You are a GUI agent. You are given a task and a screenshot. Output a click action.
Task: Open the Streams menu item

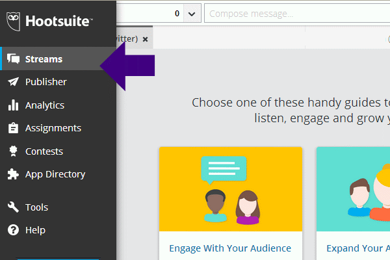[x=44, y=59]
